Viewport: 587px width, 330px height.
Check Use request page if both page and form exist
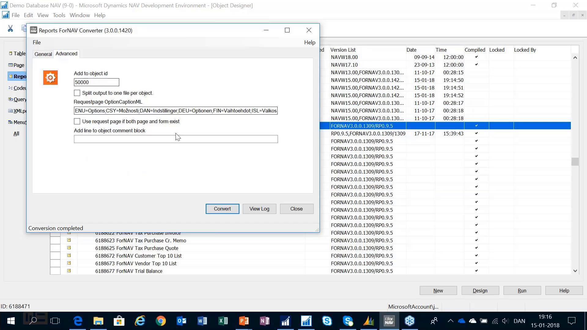coord(77,121)
